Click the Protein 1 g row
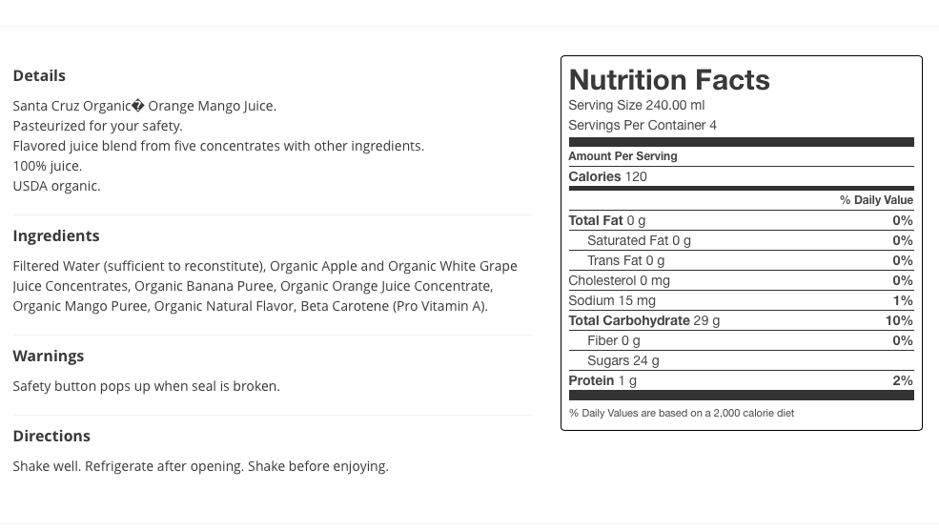 coord(741,381)
